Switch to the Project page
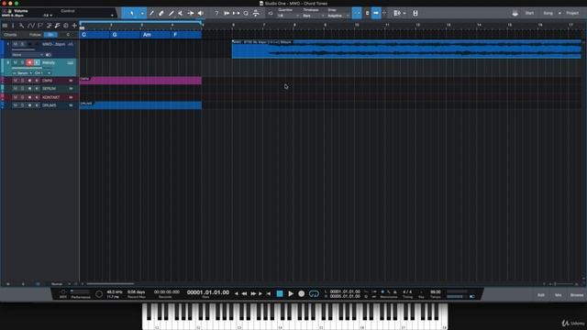This screenshot has width=587, height=330. coord(572,13)
